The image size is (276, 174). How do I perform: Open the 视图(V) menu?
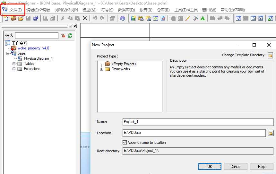point(66,10)
